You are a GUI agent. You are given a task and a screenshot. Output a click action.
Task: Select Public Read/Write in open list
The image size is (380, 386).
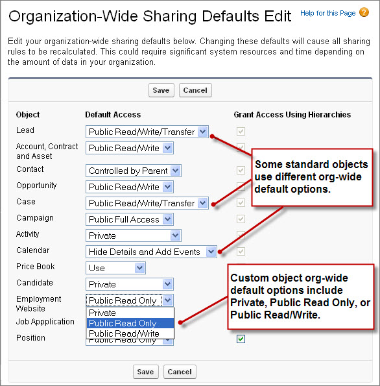tap(130, 333)
